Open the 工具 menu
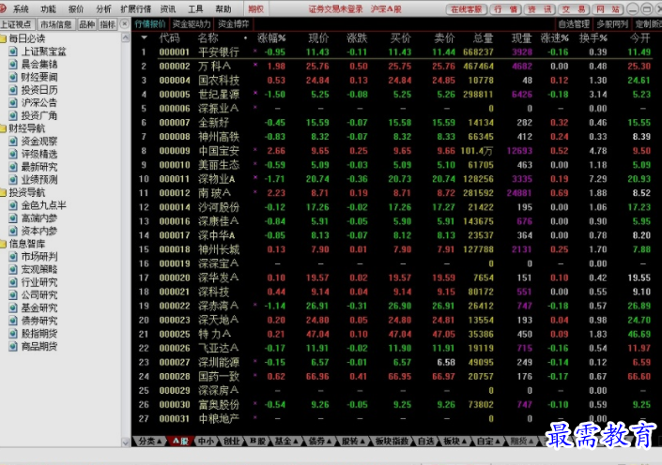This screenshot has height=465, width=662. tap(195, 8)
